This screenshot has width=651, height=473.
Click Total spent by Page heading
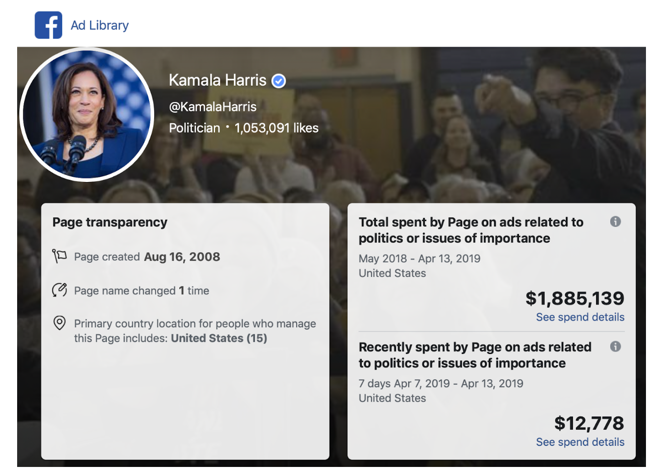[x=471, y=230]
